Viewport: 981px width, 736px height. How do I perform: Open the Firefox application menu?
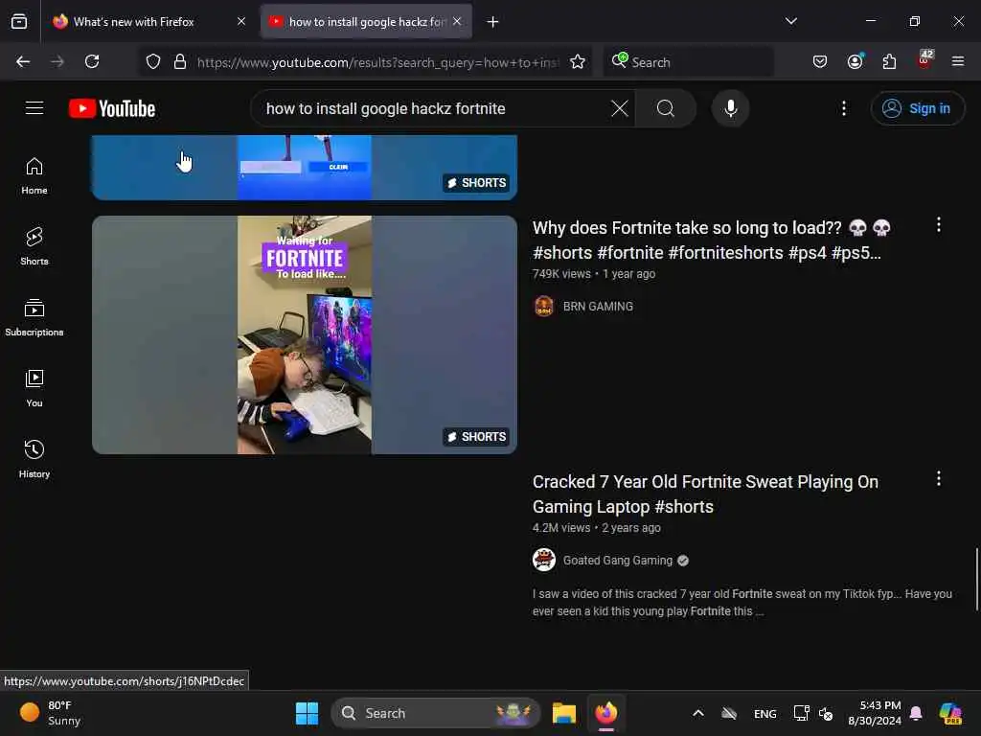point(958,61)
